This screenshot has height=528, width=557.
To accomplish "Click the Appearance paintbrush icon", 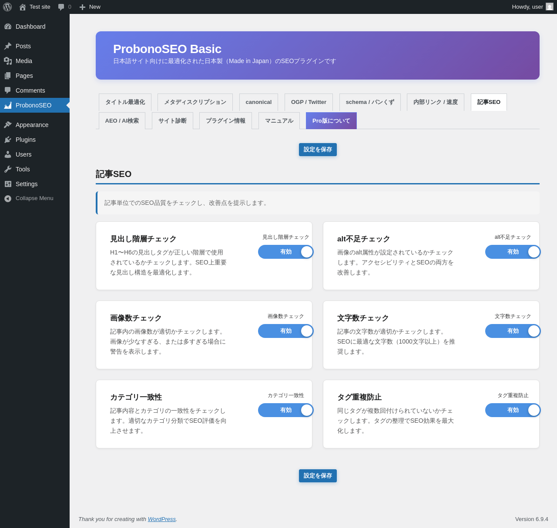I will 8,125.
